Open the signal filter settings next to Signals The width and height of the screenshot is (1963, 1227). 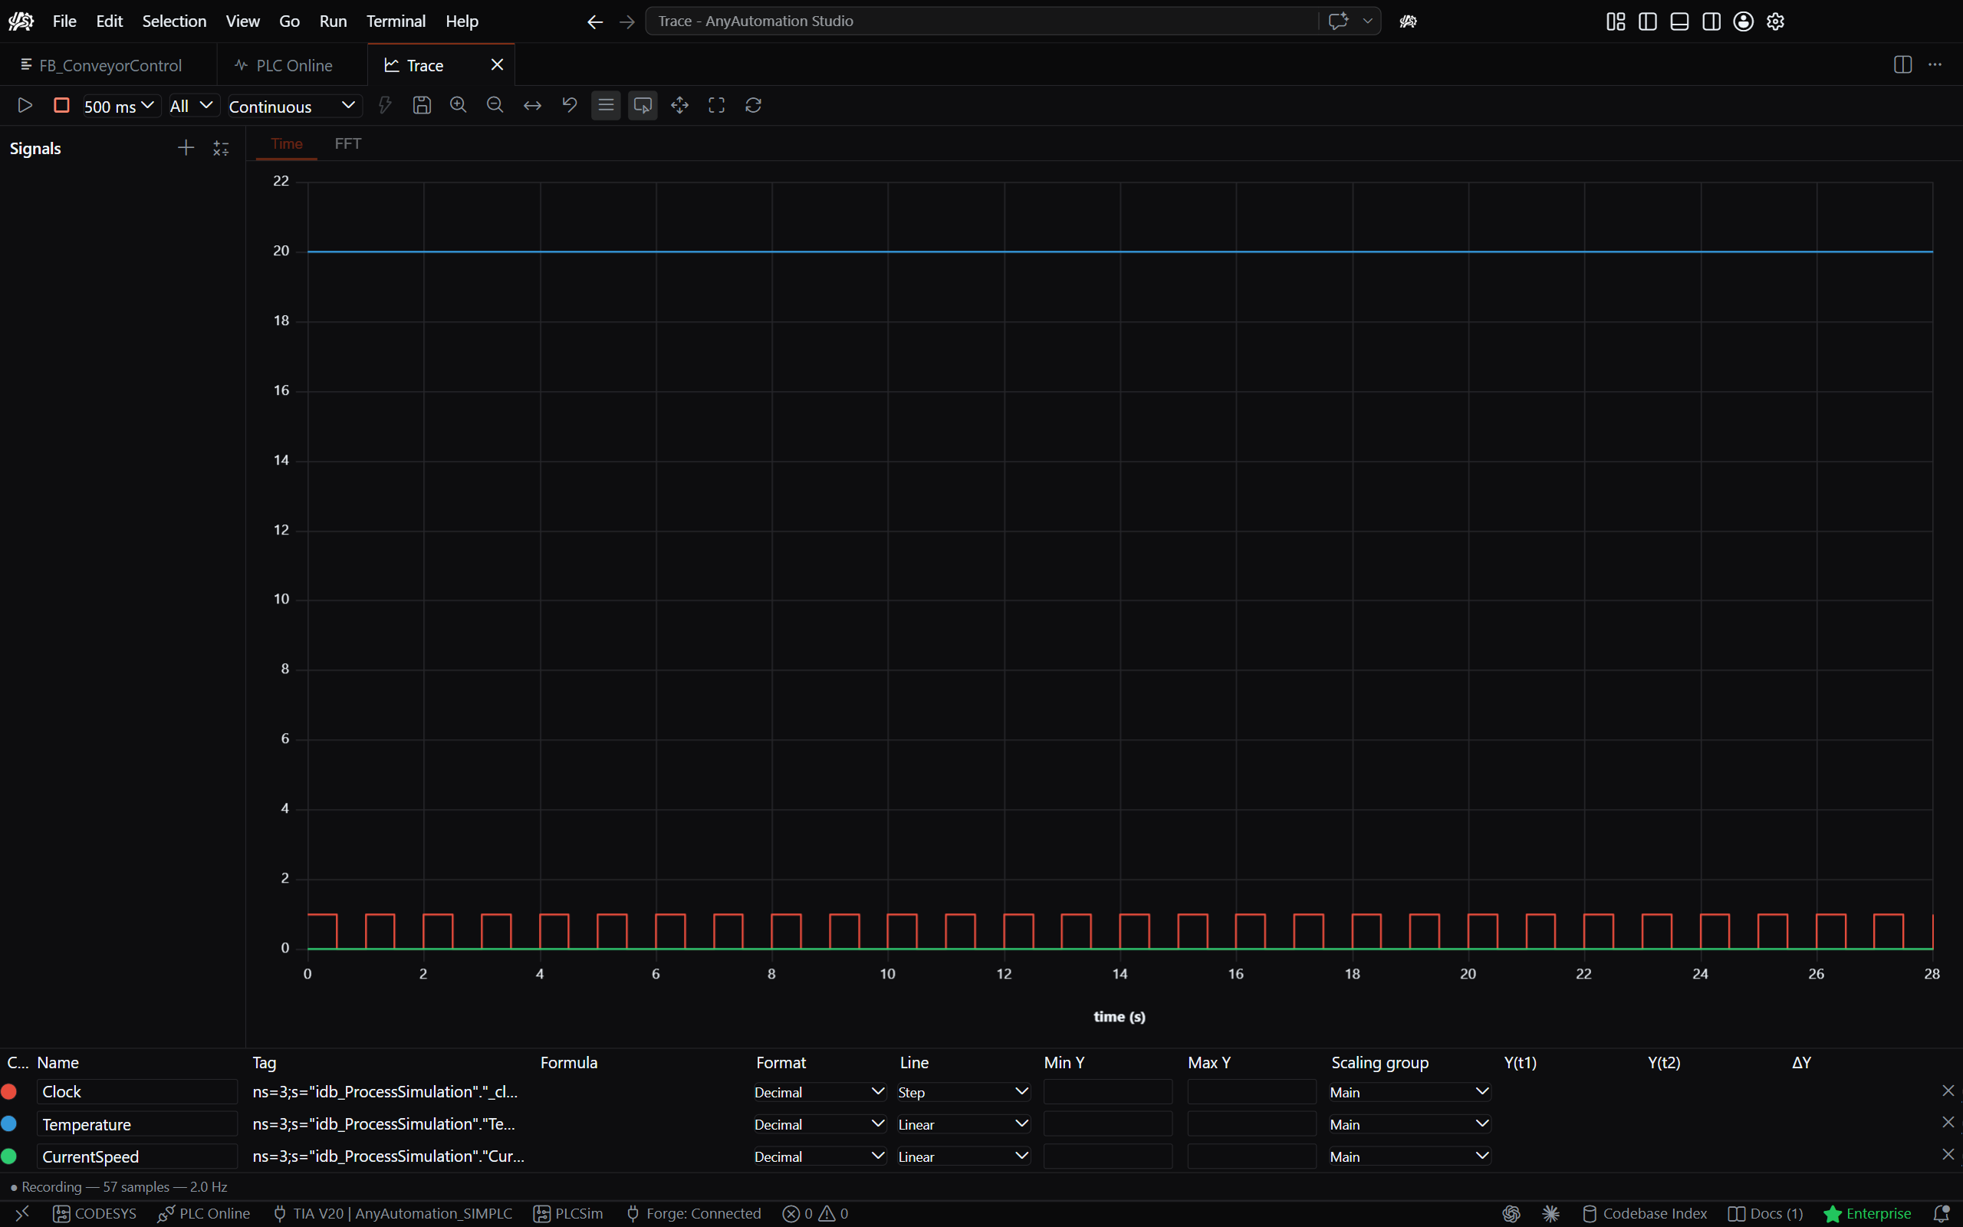(221, 148)
